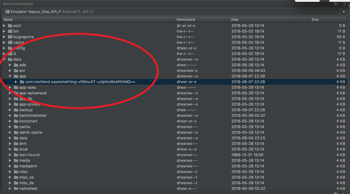
Task: Click the emulator device icon in selector
Action: pos(7,12)
